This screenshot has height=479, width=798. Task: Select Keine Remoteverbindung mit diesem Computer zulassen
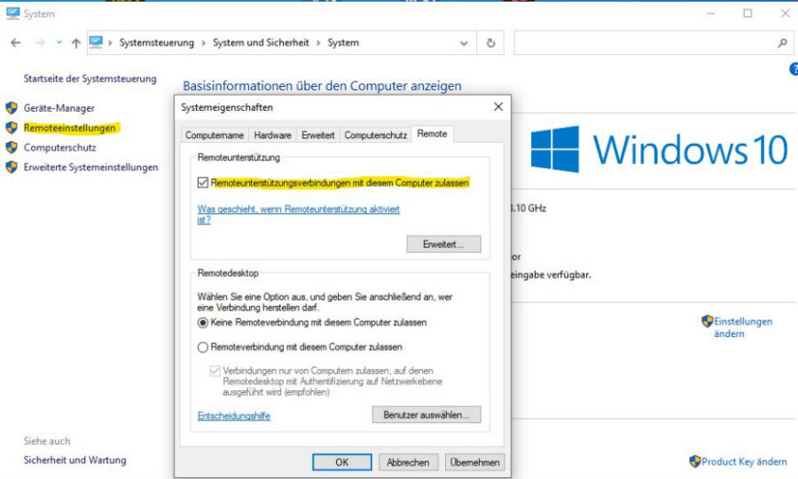203,323
